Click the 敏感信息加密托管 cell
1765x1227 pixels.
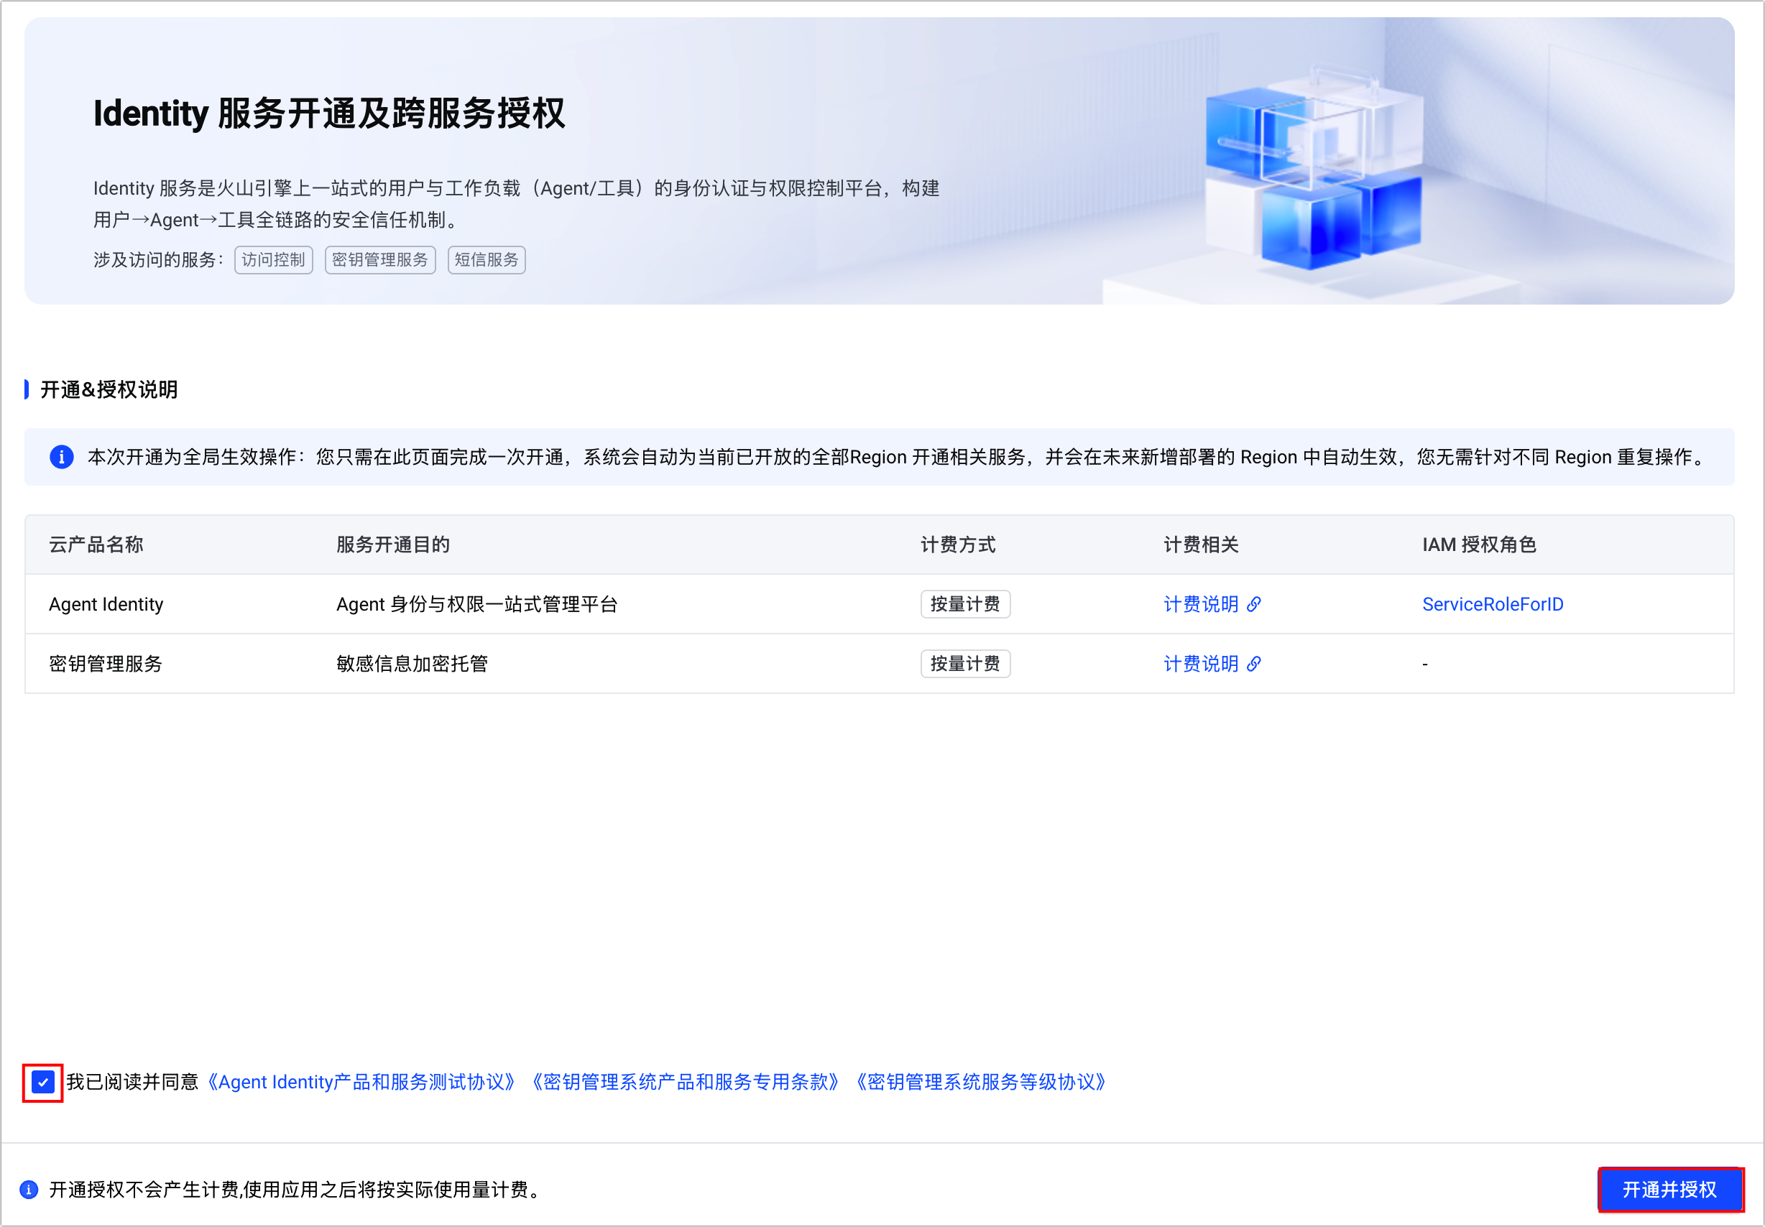412,664
